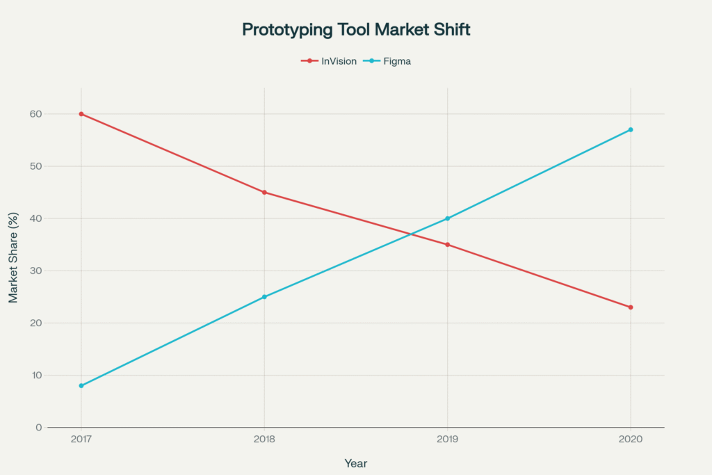
Task: Click the 2019 x-axis tick label
Action: coord(448,440)
